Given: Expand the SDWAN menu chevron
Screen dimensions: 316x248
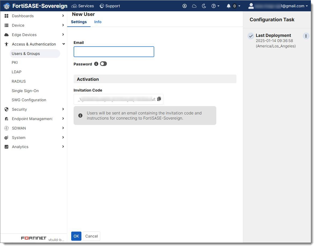Looking at the screenshot, I should tap(63, 128).
